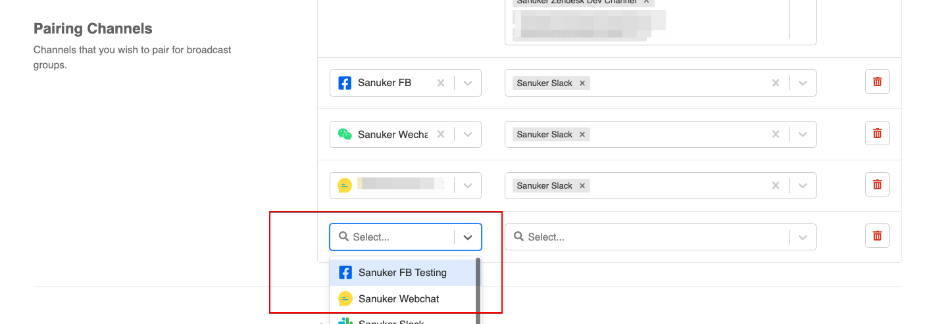Remove Sanuker Slack tag in FB row

click(582, 83)
